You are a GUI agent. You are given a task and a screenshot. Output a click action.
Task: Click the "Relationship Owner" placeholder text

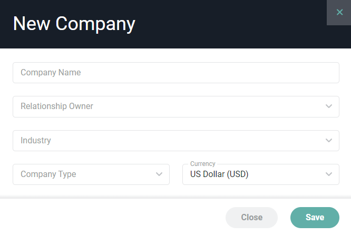tap(57, 106)
